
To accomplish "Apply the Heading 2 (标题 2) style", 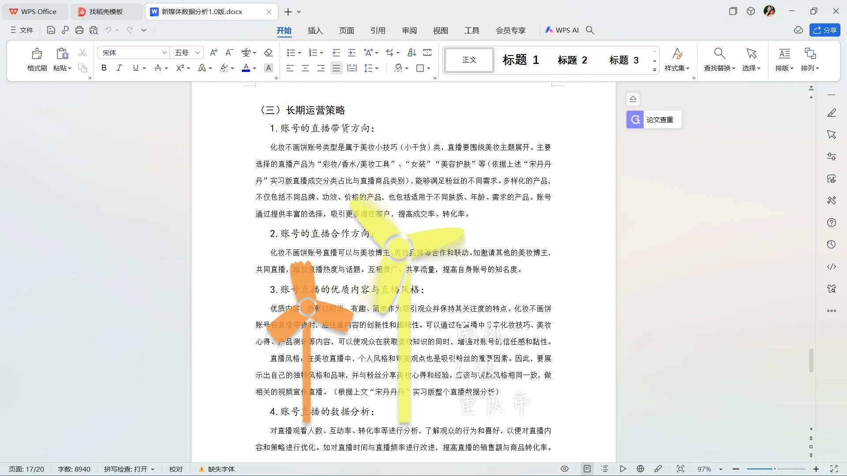I will [572, 60].
